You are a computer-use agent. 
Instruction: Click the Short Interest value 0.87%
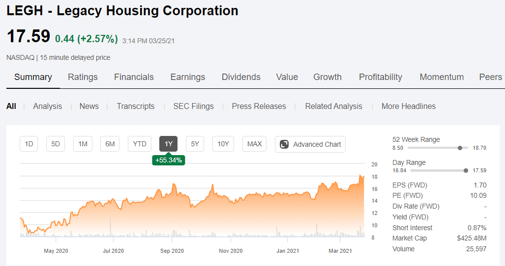point(477,228)
